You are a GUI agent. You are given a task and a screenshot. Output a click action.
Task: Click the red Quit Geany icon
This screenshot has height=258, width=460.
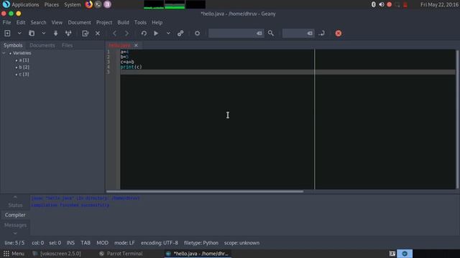point(339,34)
